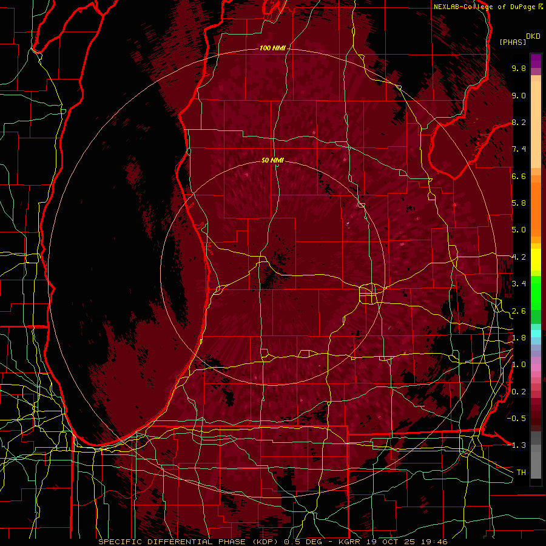Select the pink segment of the color bar
546x546 pixels.
(x=536, y=368)
